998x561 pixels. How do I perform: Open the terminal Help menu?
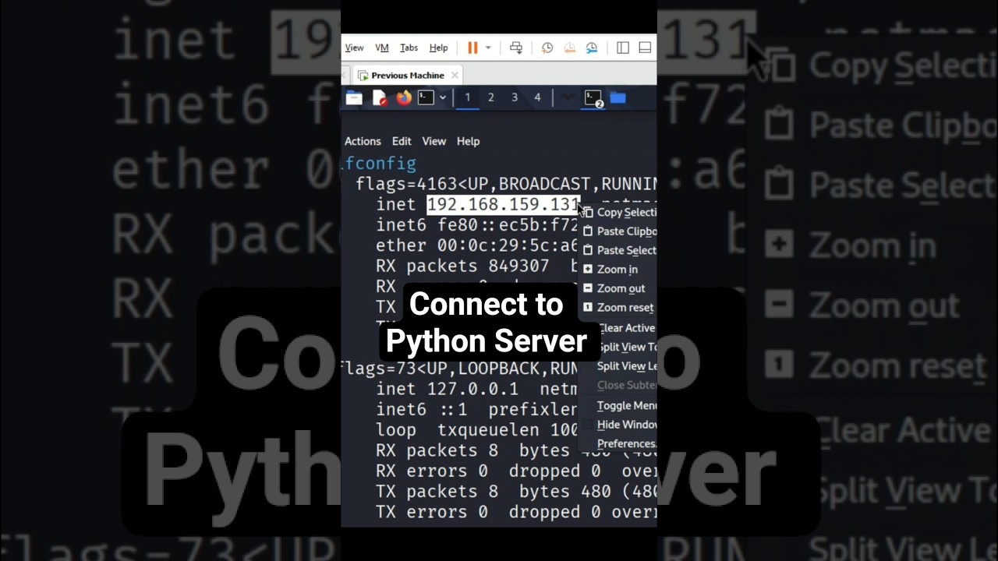click(x=468, y=141)
